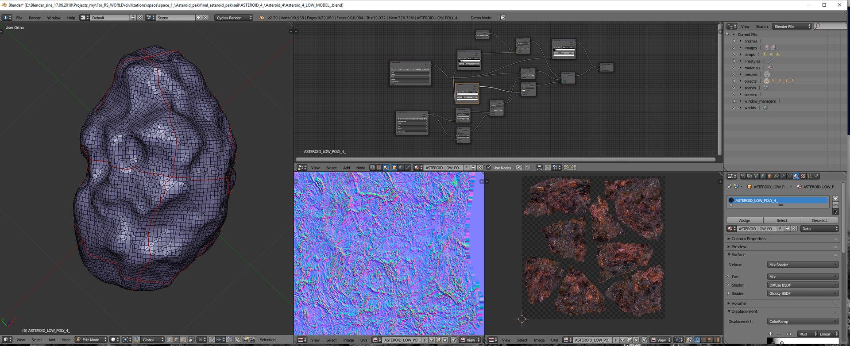
Task: Remove the selected material slot (minus)
Action: [x=835, y=205]
